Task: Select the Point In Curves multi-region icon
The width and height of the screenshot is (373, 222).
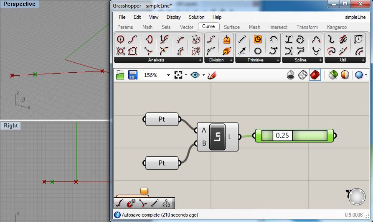Action: click(x=196, y=51)
